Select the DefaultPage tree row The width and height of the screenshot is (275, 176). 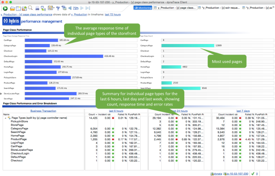(x=18, y=157)
